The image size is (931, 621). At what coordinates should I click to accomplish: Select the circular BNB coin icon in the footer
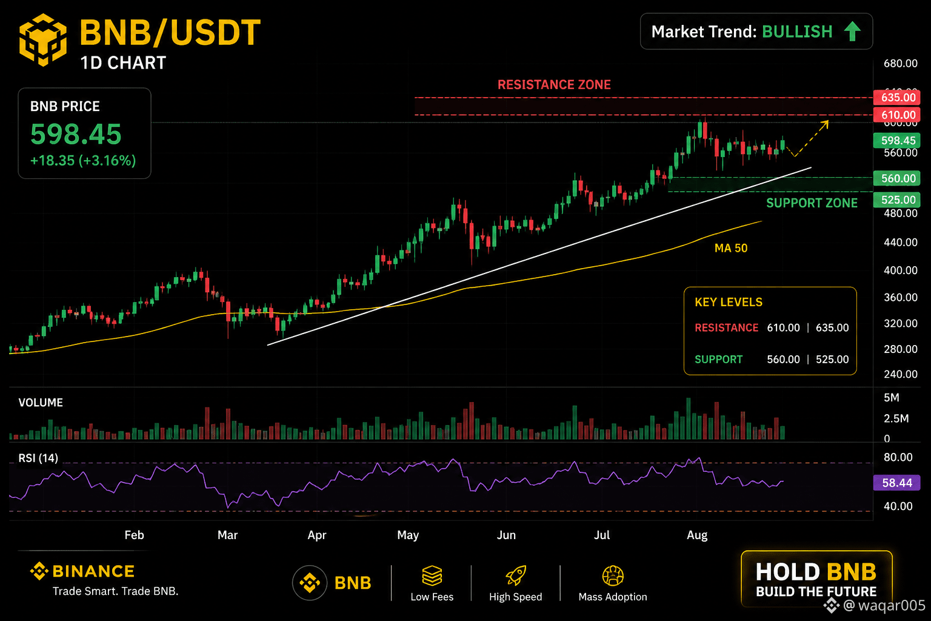(310, 583)
